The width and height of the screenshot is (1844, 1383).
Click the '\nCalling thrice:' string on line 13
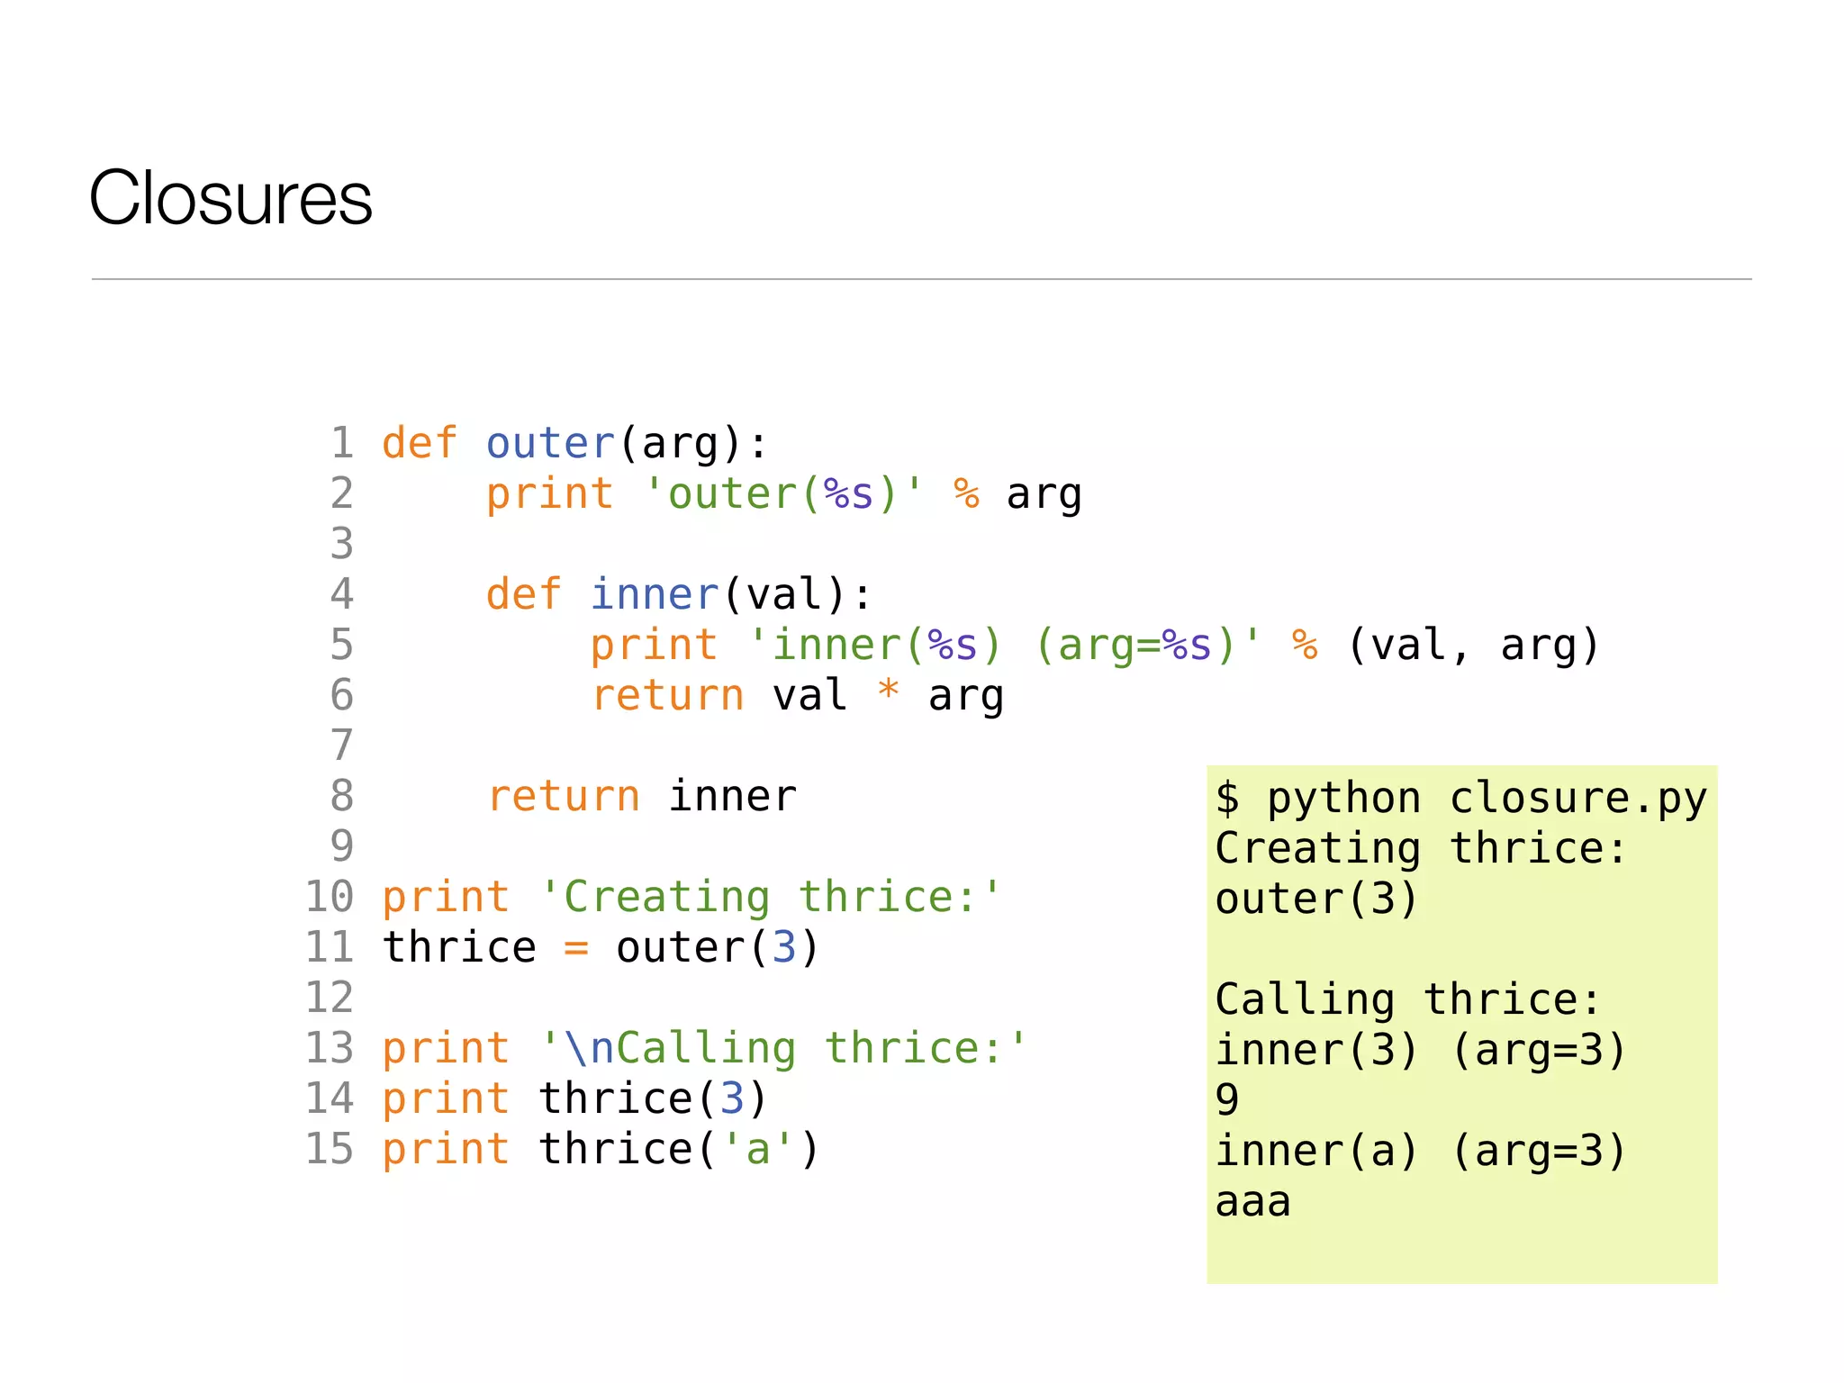point(783,1049)
